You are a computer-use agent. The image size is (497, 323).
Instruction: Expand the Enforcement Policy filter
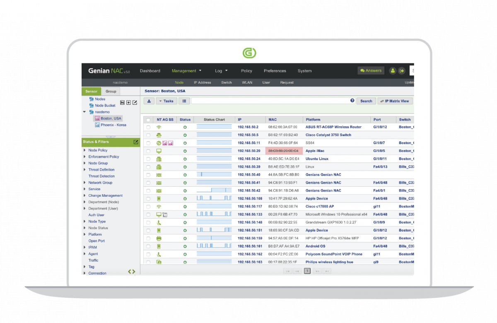85,157
